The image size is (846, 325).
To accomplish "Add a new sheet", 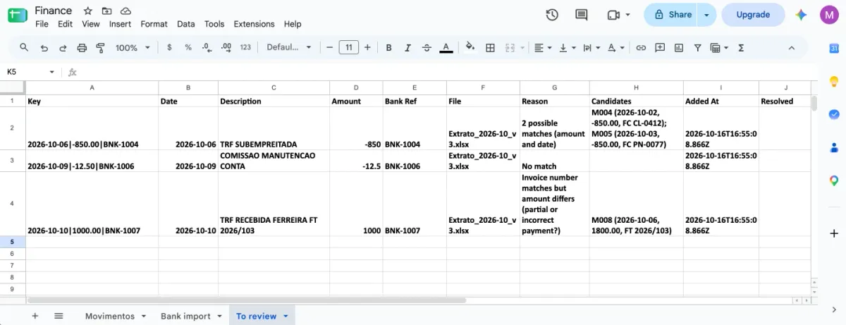I will tap(35, 316).
